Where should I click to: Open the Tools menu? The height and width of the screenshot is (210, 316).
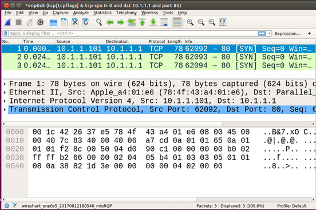coord(168,13)
